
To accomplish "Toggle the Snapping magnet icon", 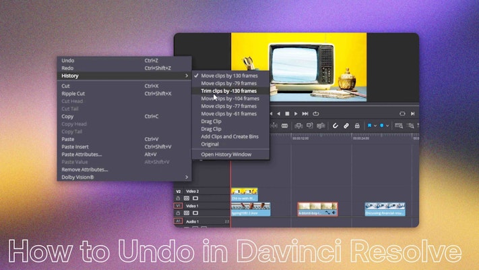I will tap(336, 126).
